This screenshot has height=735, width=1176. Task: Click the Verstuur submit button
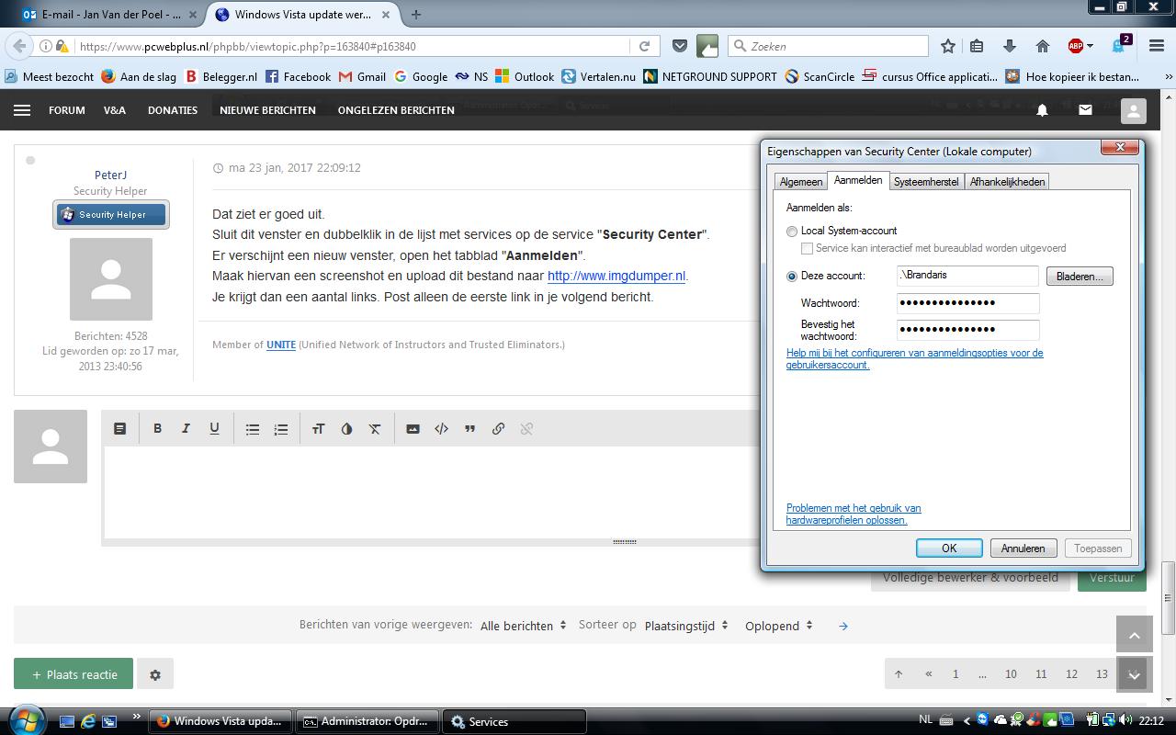(x=1112, y=578)
